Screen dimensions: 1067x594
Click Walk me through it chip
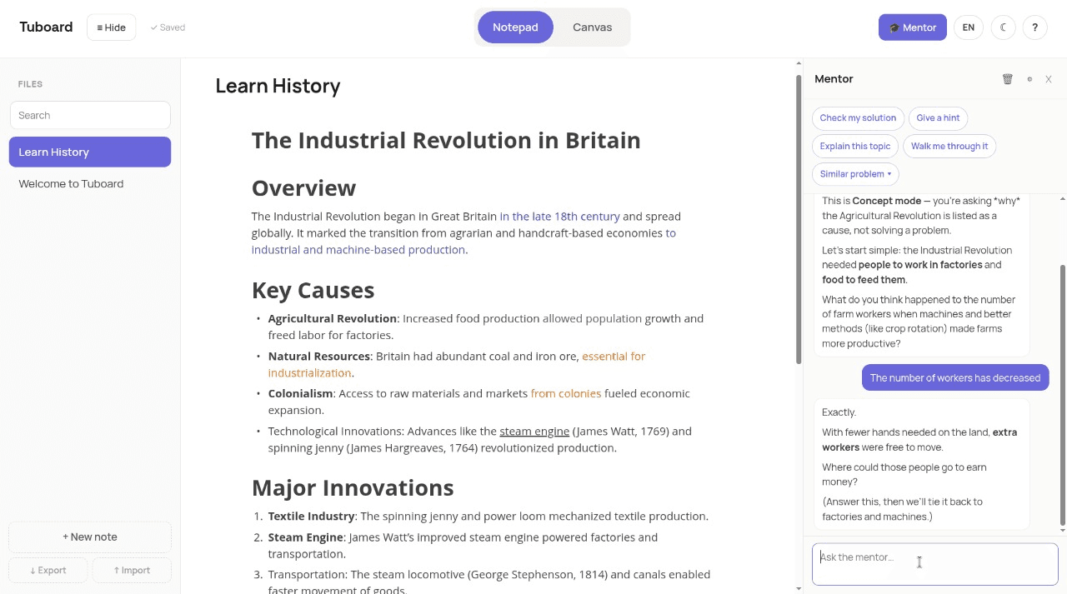click(x=949, y=147)
